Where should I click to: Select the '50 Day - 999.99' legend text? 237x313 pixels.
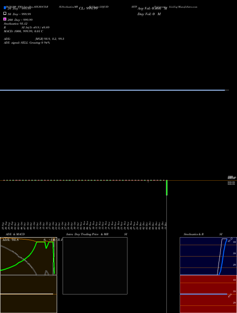tap(19, 14)
